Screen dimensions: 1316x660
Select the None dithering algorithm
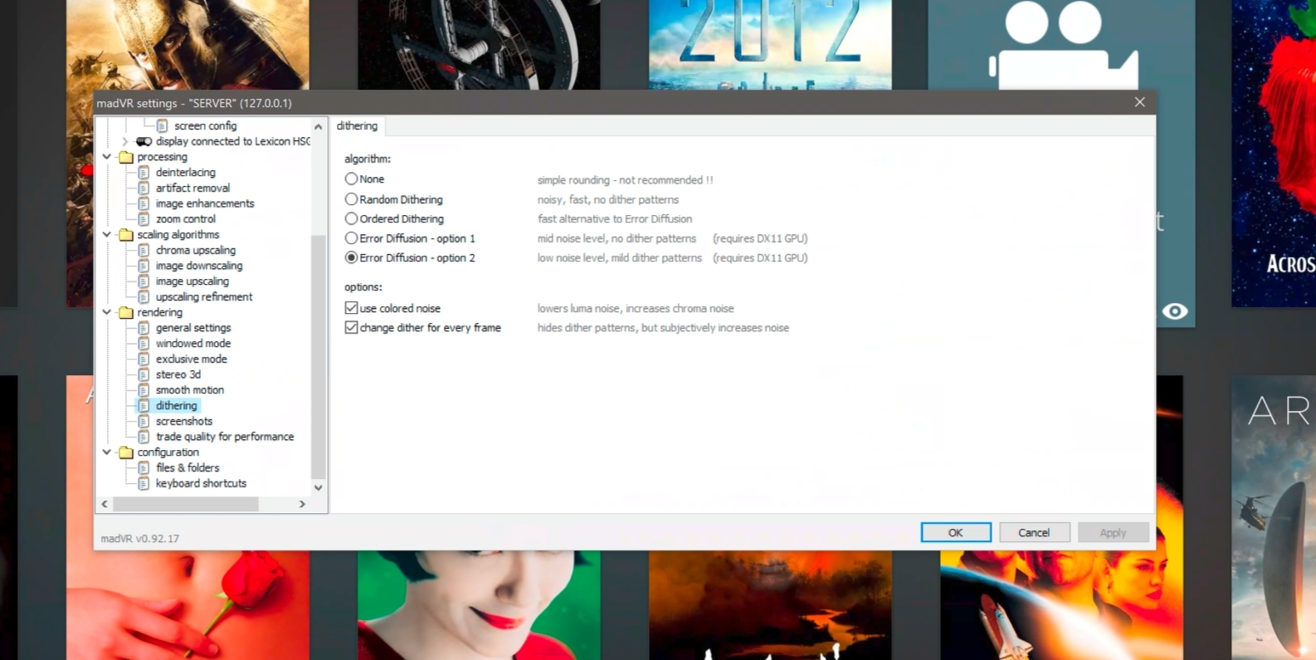(351, 178)
